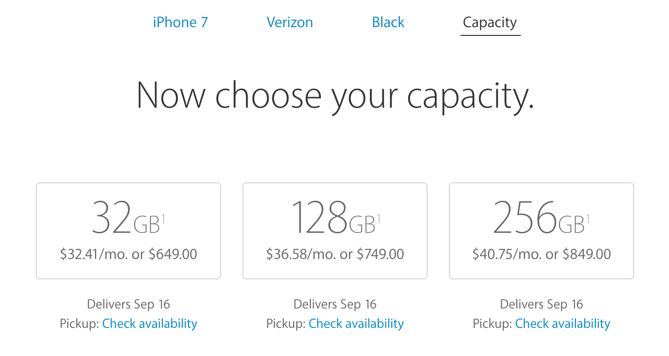
Task: Click the footnote superscript beside 128GB
Action: point(379,219)
